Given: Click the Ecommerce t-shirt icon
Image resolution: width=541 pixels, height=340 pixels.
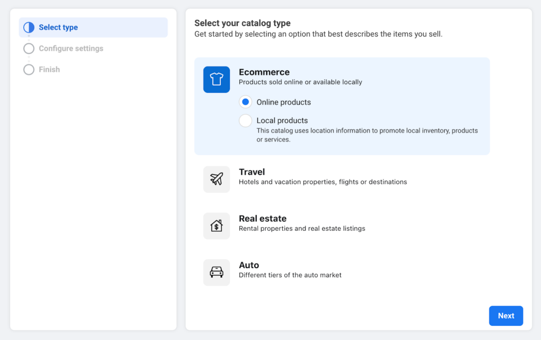Looking at the screenshot, I should pyautogui.click(x=216, y=79).
